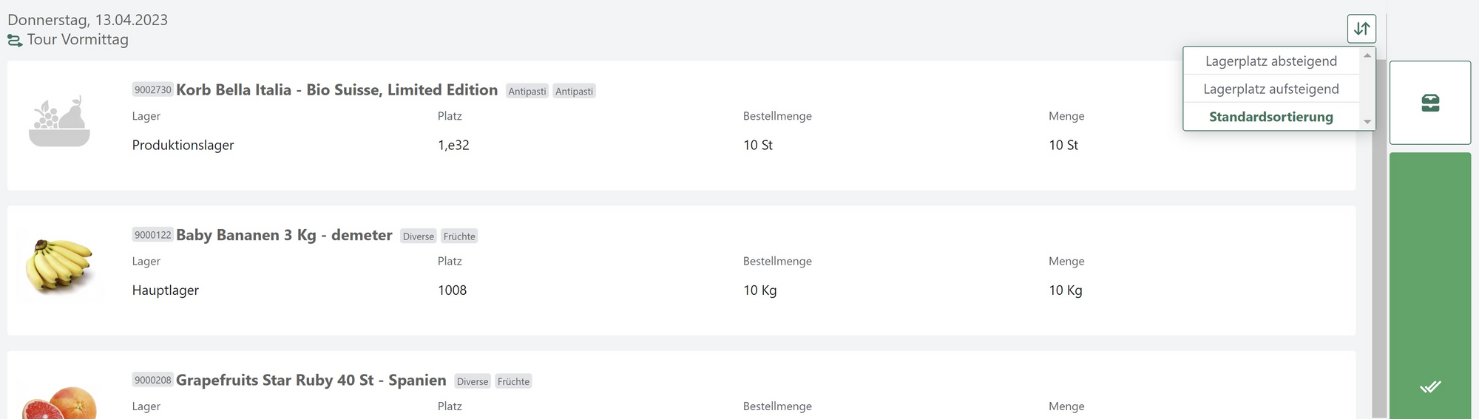Open the sort order button

coord(1361,29)
